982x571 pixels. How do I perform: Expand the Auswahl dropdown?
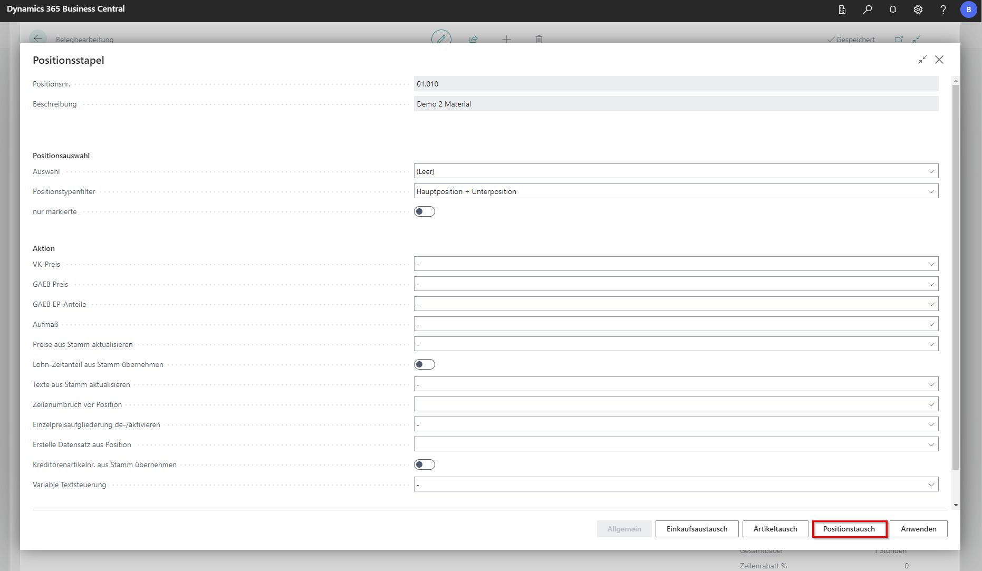[x=676, y=171]
